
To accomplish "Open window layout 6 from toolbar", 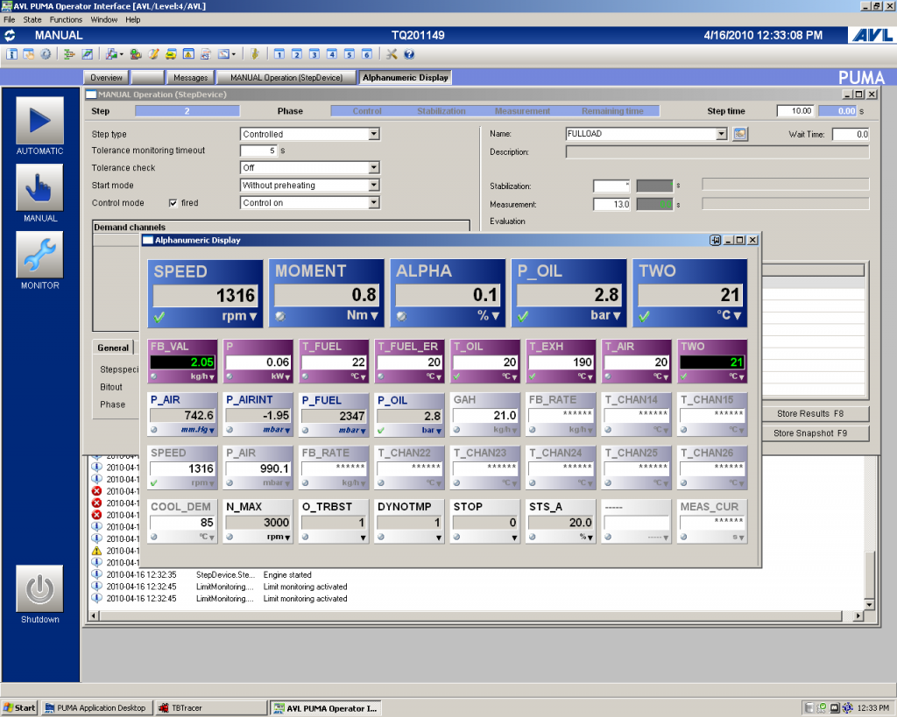I will click(x=367, y=54).
